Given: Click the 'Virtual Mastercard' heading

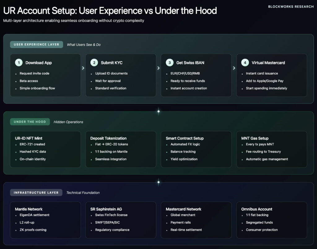Looking at the screenshot, I should [x=268, y=63].
